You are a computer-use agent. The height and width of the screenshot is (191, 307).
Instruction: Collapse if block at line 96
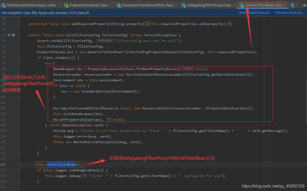(19, 58)
